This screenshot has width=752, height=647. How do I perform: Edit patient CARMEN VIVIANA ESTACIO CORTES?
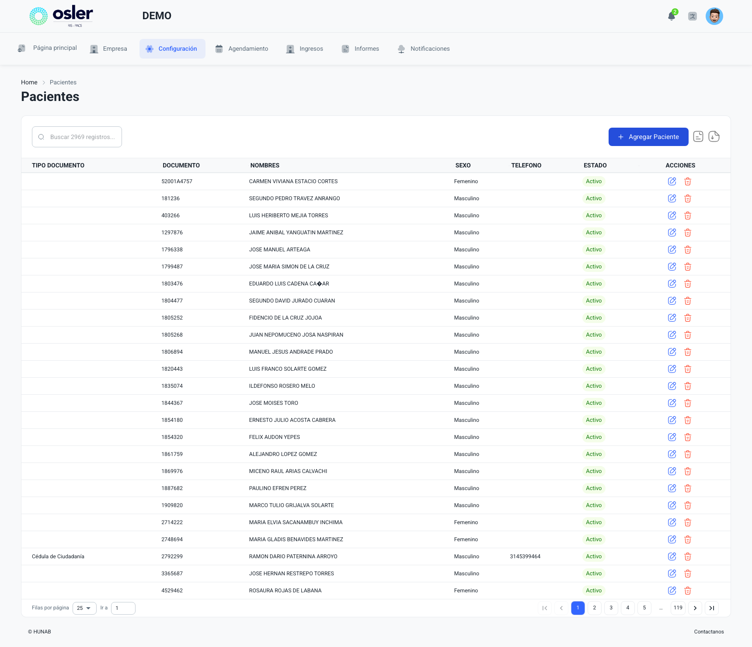(672, 181)
